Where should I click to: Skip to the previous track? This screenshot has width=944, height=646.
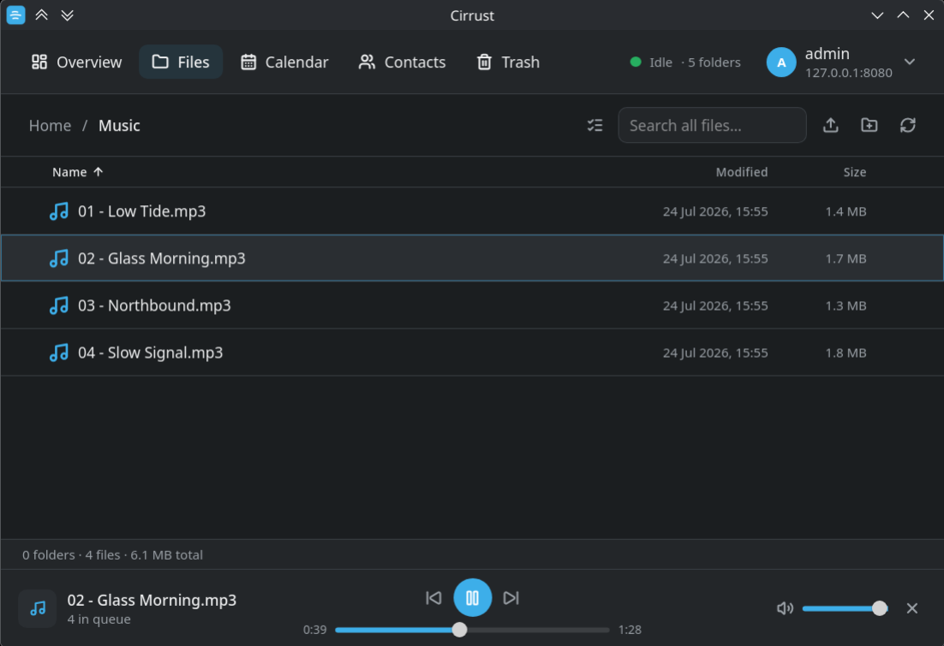click(433, 598)
